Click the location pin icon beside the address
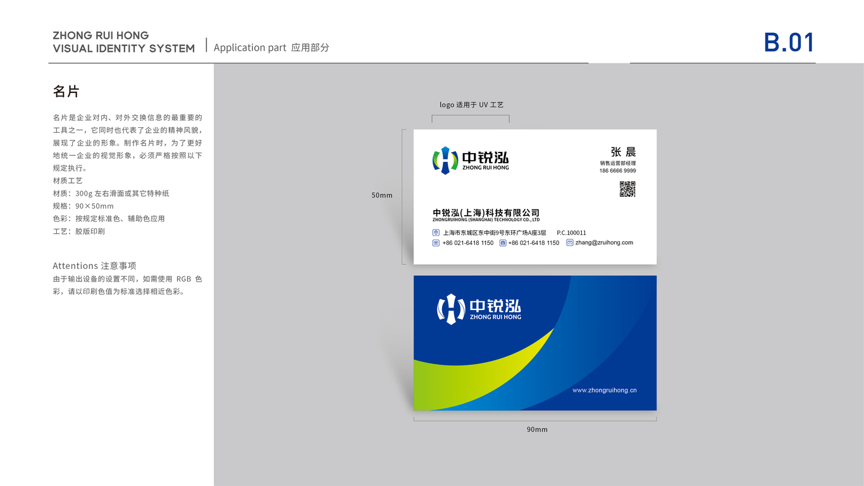Viewport: 864px width, 486px height. pos(436,233)
